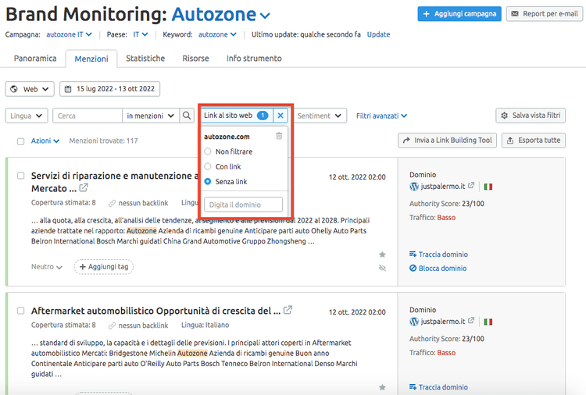Viewport: 586px width, 395px height.
Task: Switch to the Info strumento tab
Action: point(254,59)
